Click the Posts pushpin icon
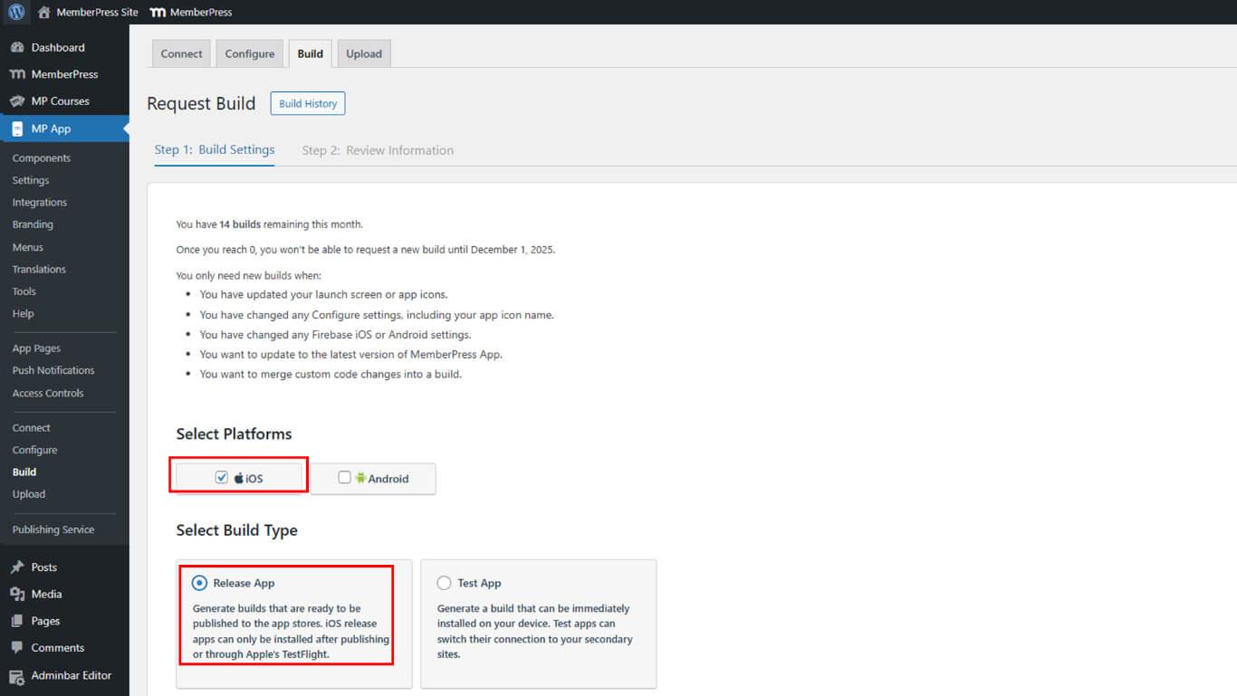This screenshot has width=1237, height=696. coord(17,567)
